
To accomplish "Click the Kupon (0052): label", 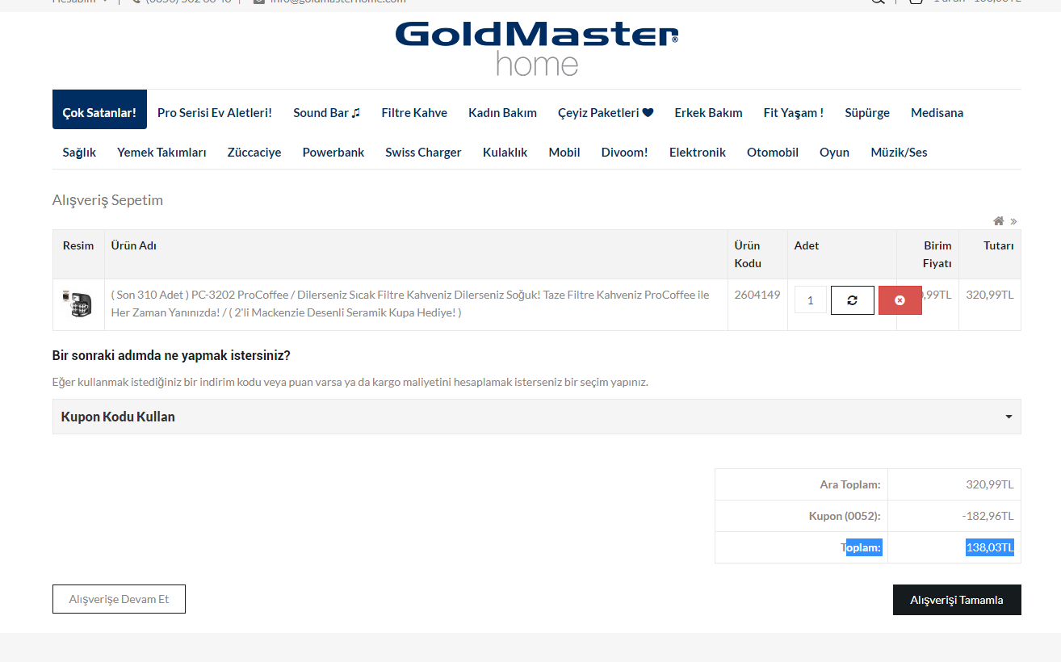I will 845,516.
